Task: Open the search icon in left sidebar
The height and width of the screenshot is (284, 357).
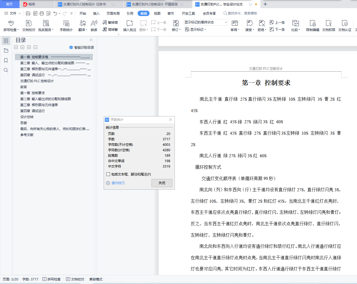Action: pos(6,70)
